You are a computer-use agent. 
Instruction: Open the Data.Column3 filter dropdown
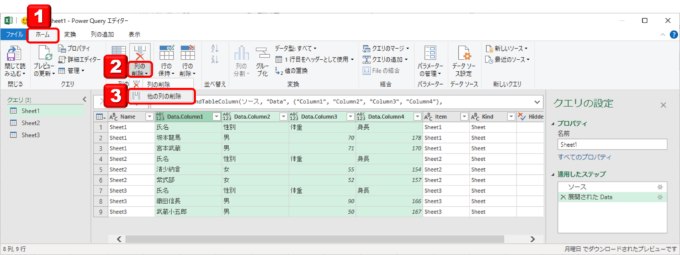[x=351, y=117]
